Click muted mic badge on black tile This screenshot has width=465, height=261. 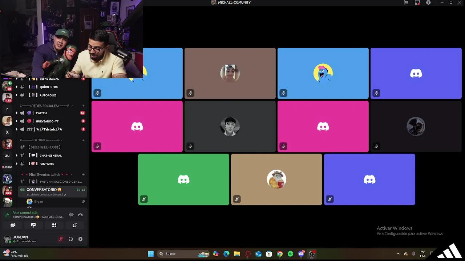point(376,146)
